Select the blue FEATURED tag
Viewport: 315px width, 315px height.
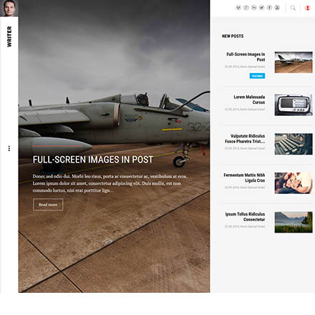click(x=257, y=76)
